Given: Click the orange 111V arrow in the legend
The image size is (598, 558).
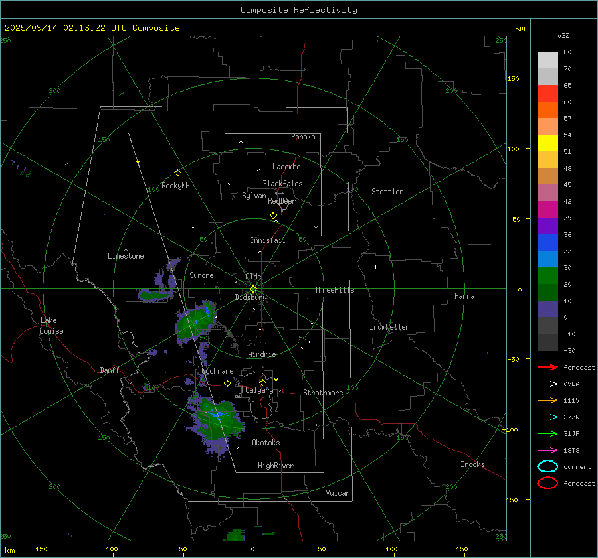Looking at the screenshot, I should pyautogui.click(x=548, y=400).
